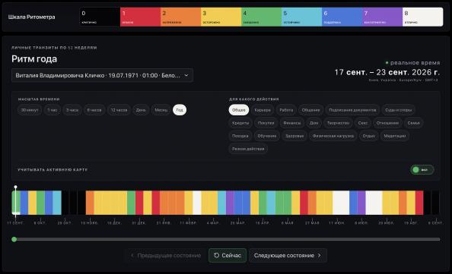Image resolution: width=452 pixels, height=274 pixels.
Task: Switch to the 'День' time scale
Action: [141, 110]
